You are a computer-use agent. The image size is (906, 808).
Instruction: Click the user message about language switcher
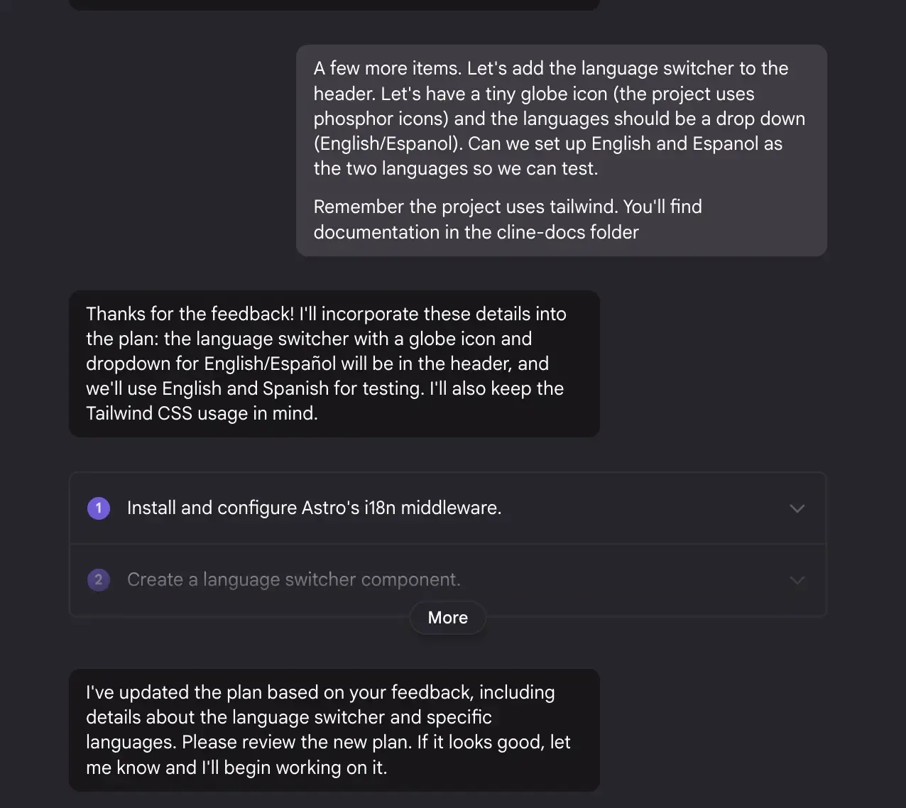coord(562,151)
